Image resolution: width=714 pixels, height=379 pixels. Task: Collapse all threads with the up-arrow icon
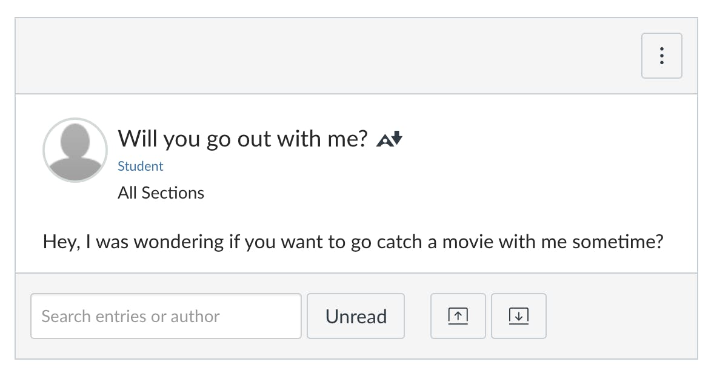(x=458, y=315)
